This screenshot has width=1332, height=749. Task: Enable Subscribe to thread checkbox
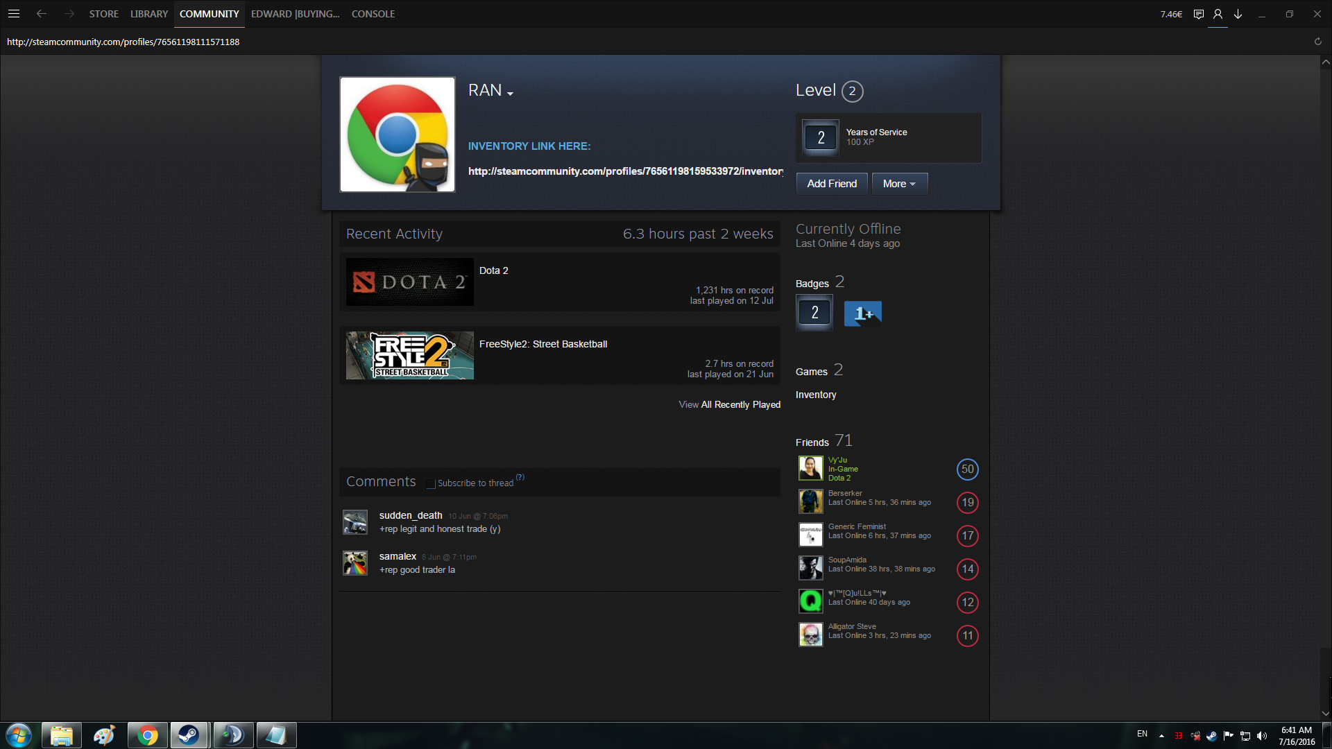click(431, 483)
